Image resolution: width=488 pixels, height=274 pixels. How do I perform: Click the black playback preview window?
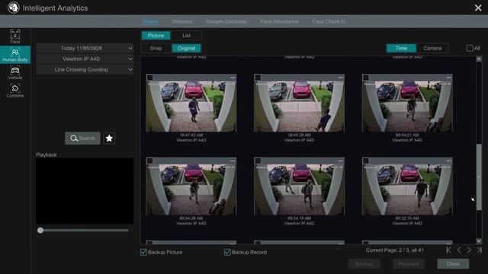tap(85, 191)
